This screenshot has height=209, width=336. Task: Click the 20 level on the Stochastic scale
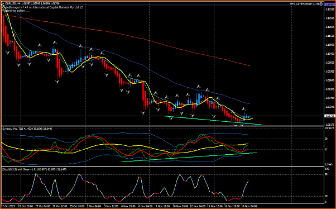pos(326,196)
